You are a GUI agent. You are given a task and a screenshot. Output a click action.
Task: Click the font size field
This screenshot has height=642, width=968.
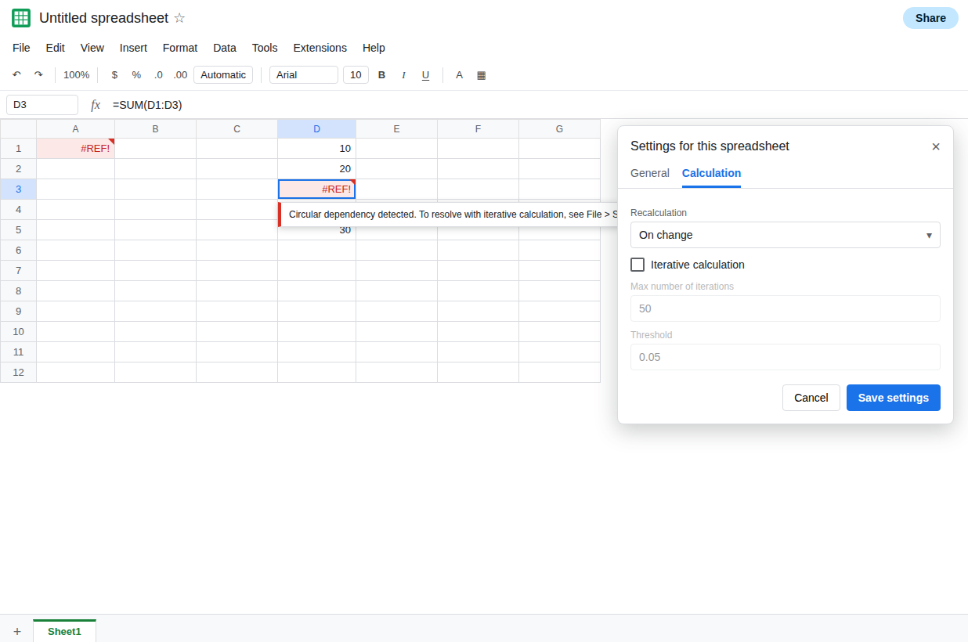[356, 75]
